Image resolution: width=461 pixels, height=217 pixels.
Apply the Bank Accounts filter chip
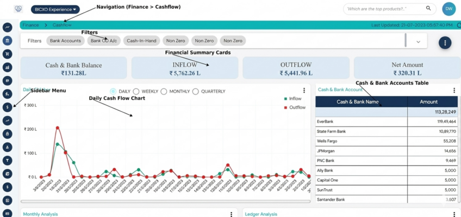(x=65, y=41)
